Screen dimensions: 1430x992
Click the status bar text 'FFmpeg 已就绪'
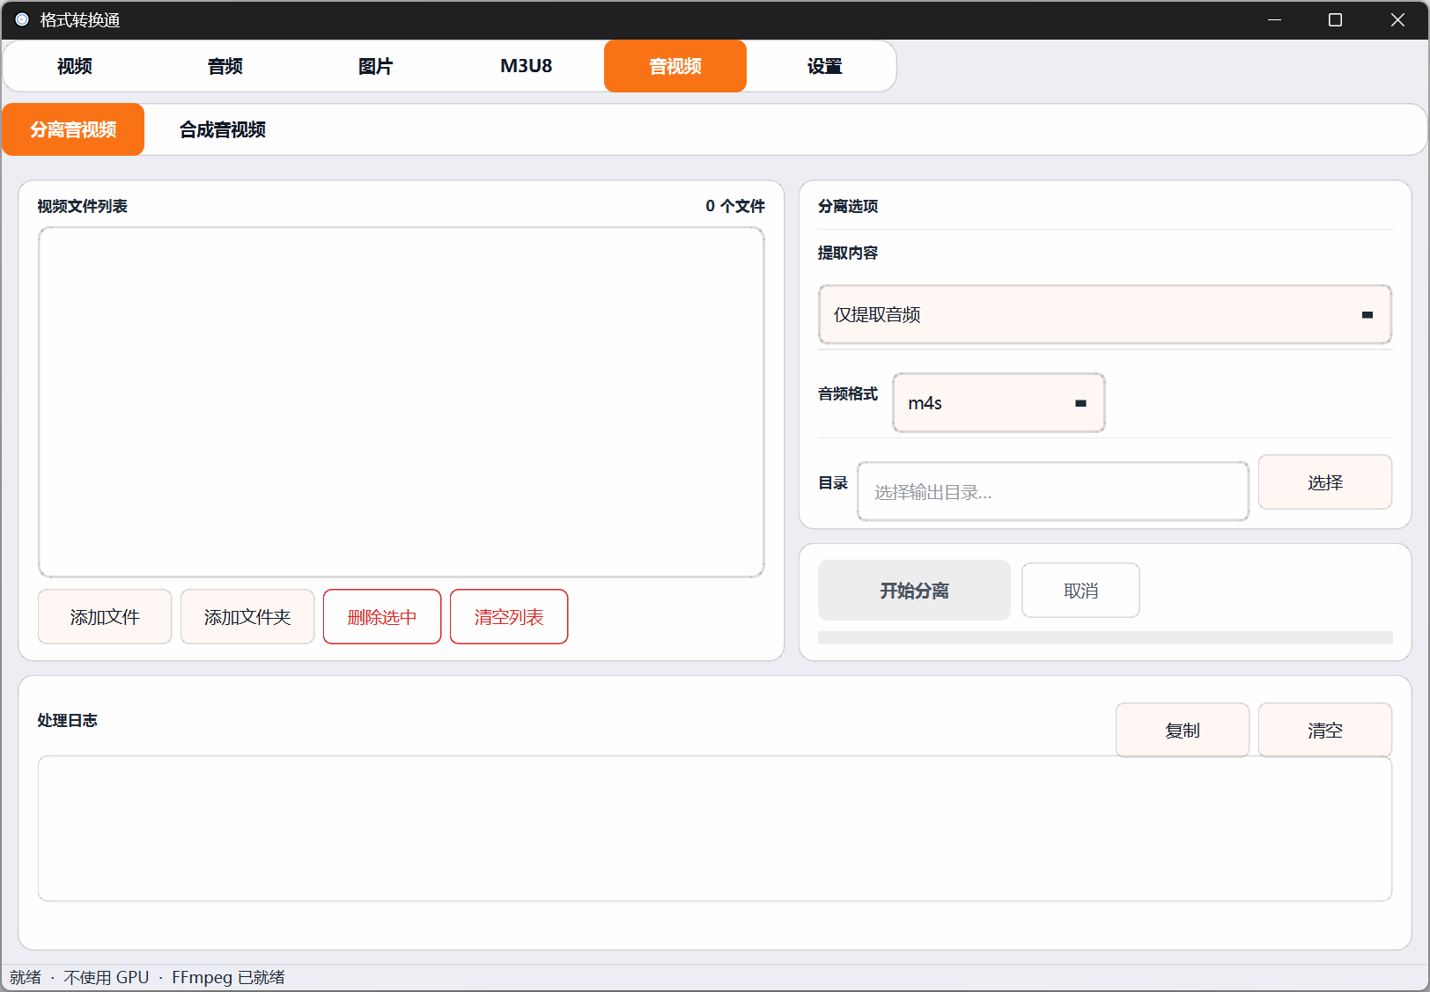tap(228, 977)
